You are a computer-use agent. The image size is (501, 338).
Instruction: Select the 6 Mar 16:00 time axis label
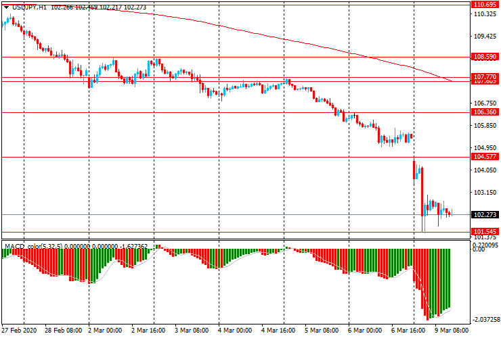coord(408,331)
